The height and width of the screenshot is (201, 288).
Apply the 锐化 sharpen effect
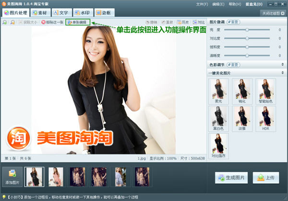242,91
